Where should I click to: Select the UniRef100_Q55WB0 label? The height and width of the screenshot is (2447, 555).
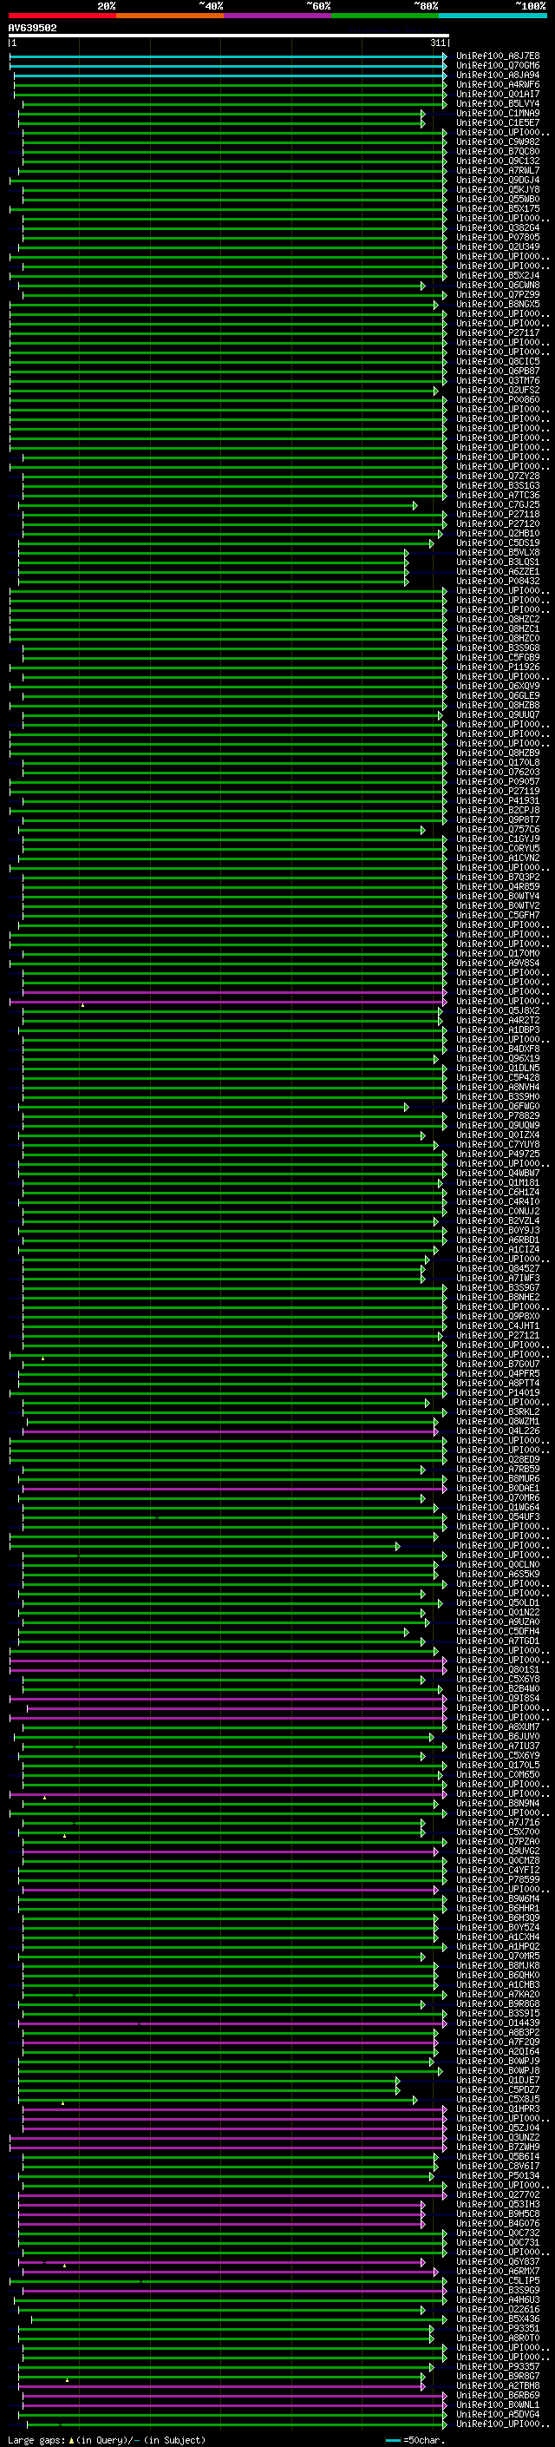point(498,199)
